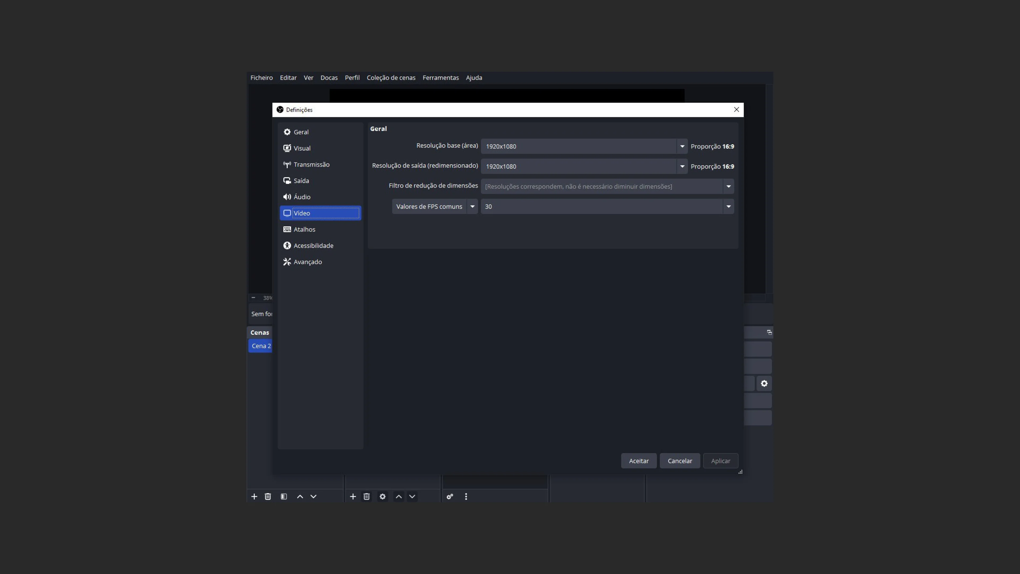Click the Aceitar button
Image resolution: width=1020 pixels, height=574 pixels.
639,461
